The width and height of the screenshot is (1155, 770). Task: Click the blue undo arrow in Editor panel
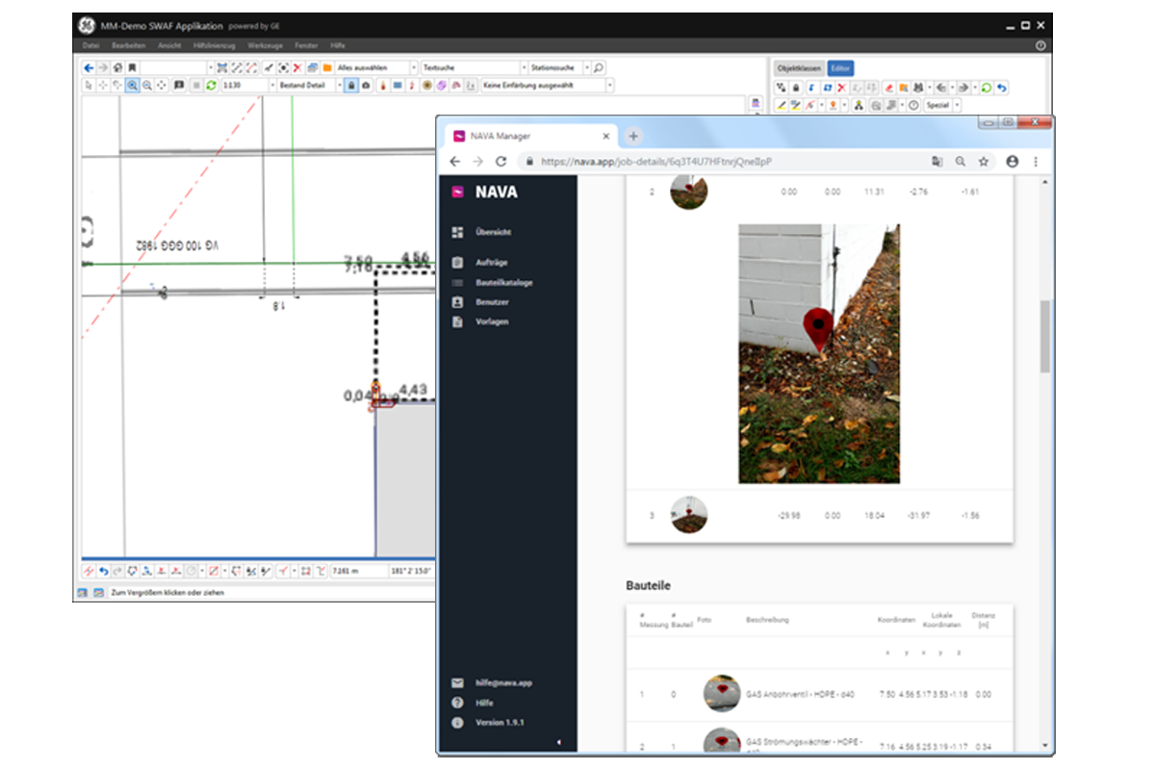point(1002,88)
